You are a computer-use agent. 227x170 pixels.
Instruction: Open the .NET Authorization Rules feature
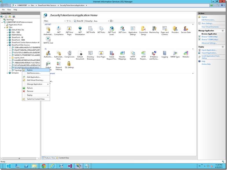(48, 31)
